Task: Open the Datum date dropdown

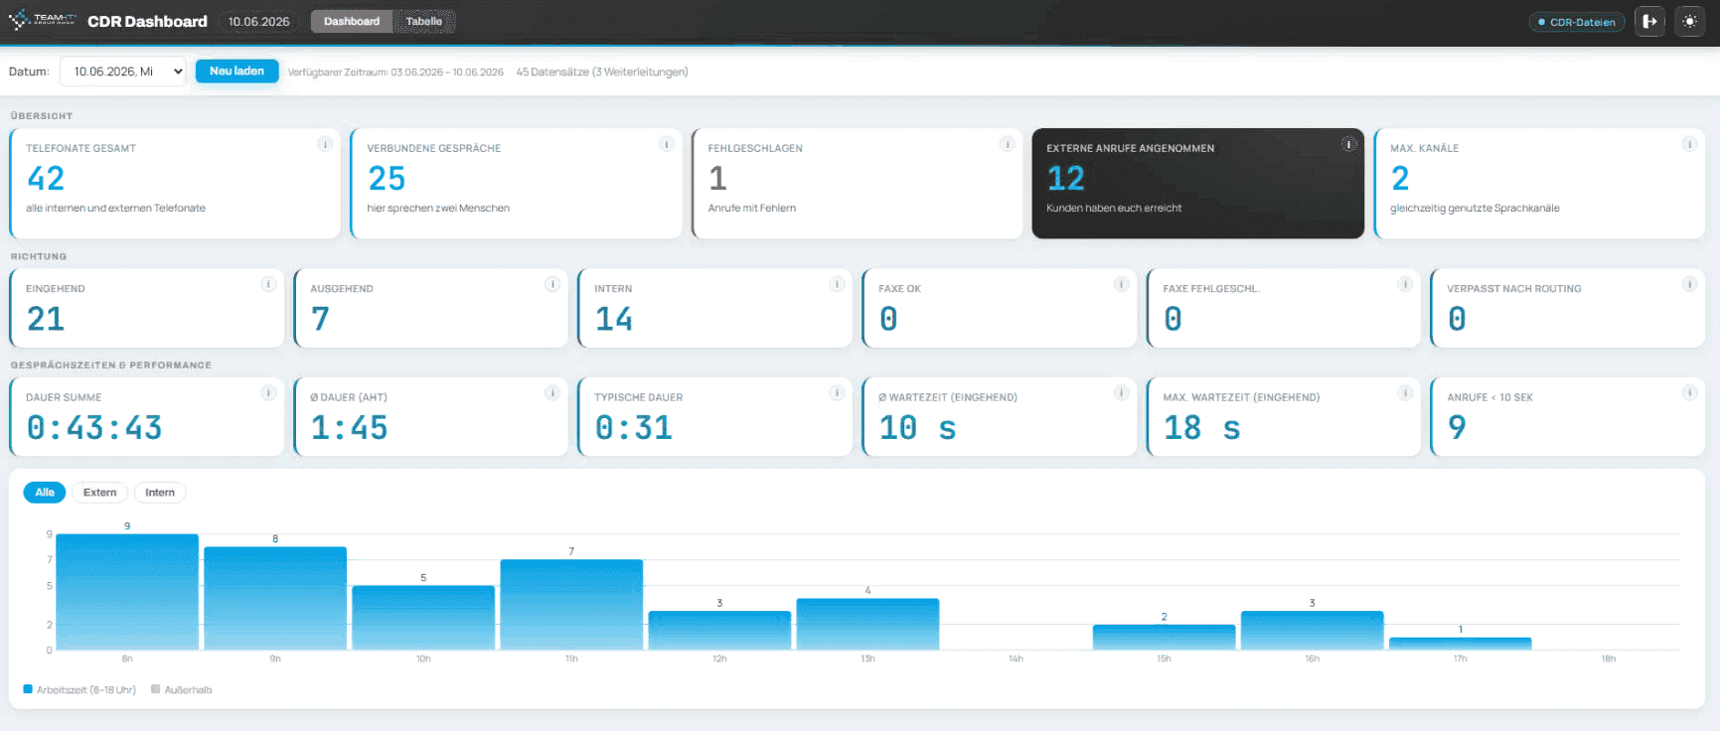Action: [x=123, y=72]
